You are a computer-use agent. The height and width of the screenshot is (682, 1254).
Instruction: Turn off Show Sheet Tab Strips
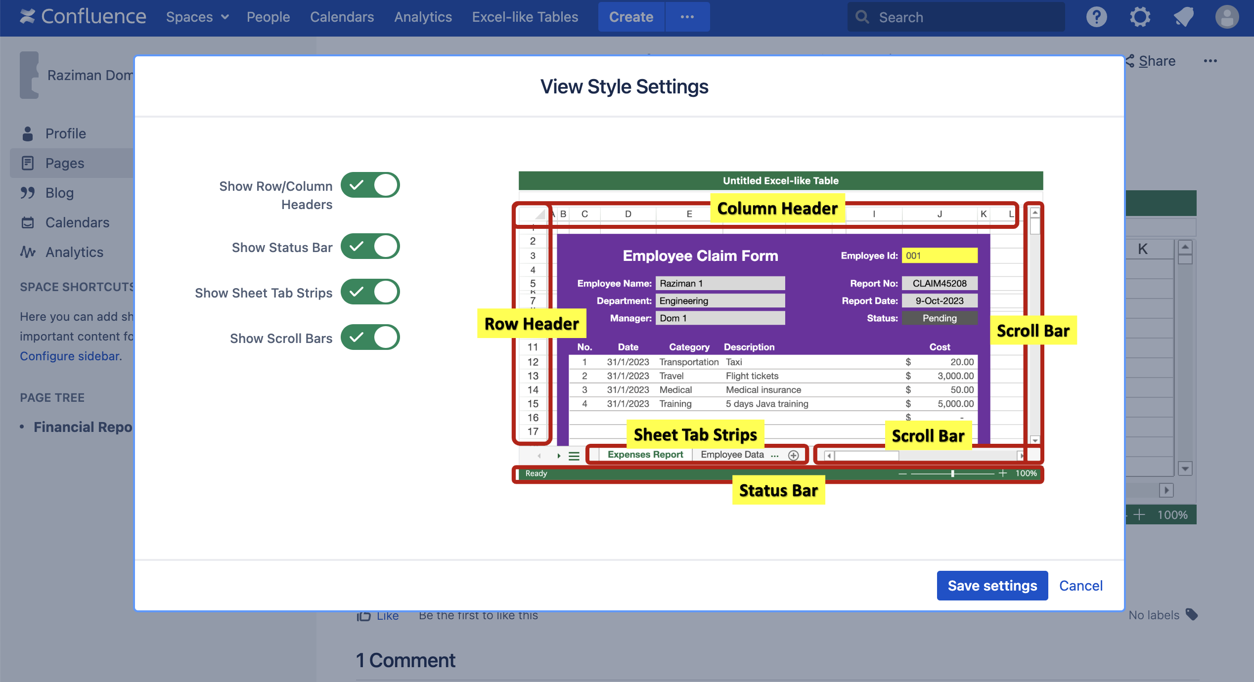pyautogui.click(x=370, y=292)
